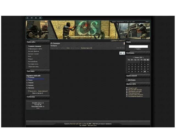
Task: Open Гостевая книга menu item
Action: pos(33,64)
